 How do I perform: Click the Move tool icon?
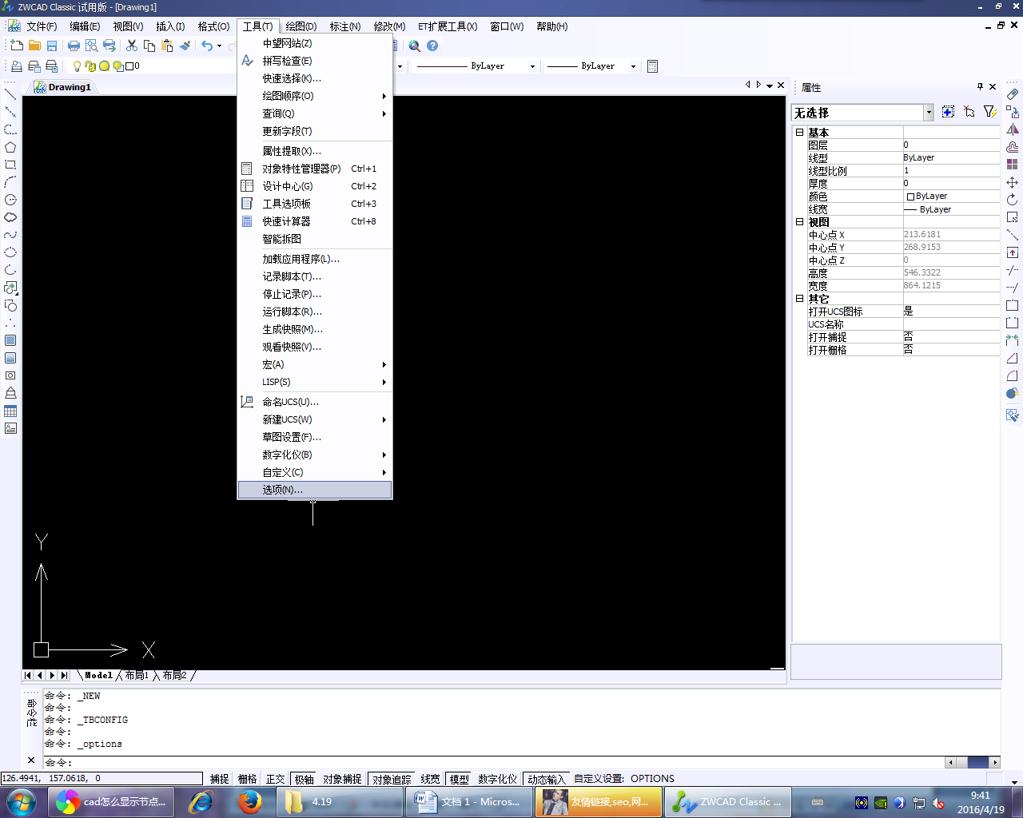click(x=1013, y=182)
